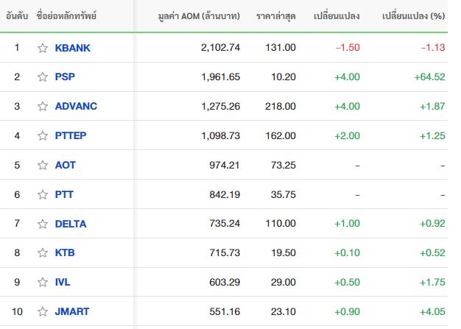Toggle the PSP favorite star
Screen dimensions: 461x329
(x=43, y=77)
